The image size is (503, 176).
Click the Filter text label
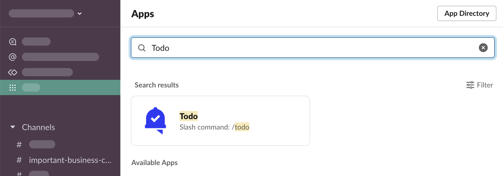click(x=485, y=85)
